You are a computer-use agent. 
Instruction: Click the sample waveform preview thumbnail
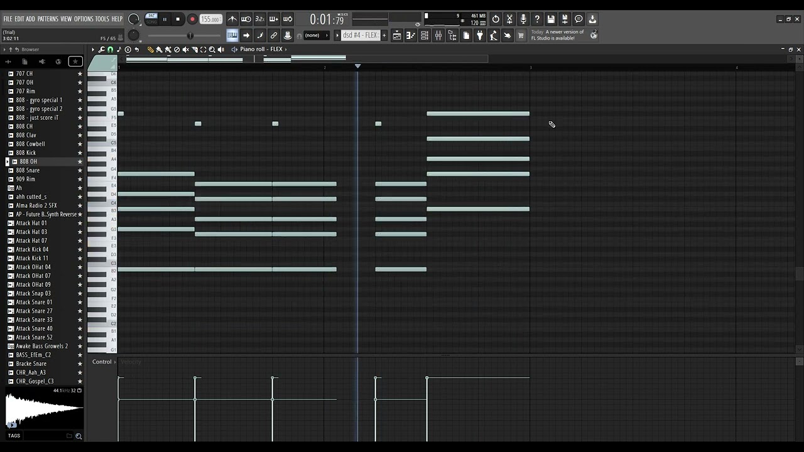(x=44, y=409)
